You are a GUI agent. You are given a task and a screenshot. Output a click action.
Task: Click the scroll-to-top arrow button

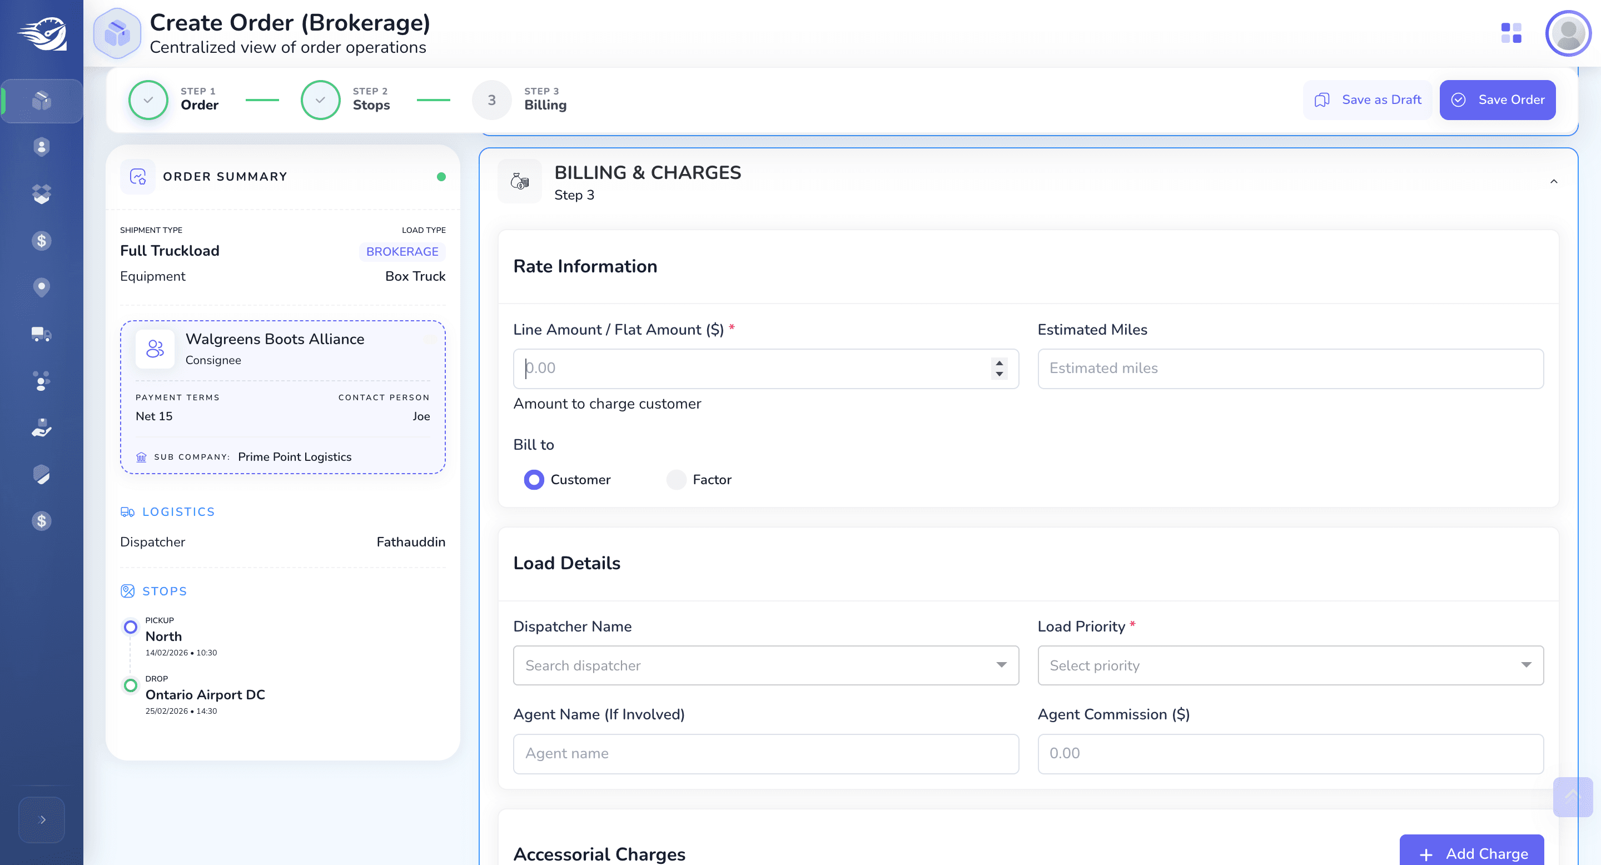[1573, 797]
